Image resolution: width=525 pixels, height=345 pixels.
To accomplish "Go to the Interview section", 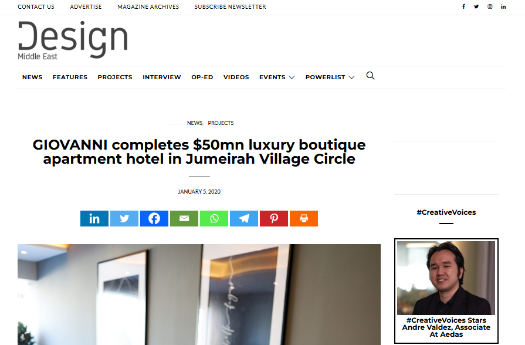I will click(162, 77).
